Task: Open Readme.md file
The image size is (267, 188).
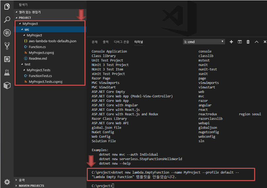Action: [38, 58]
